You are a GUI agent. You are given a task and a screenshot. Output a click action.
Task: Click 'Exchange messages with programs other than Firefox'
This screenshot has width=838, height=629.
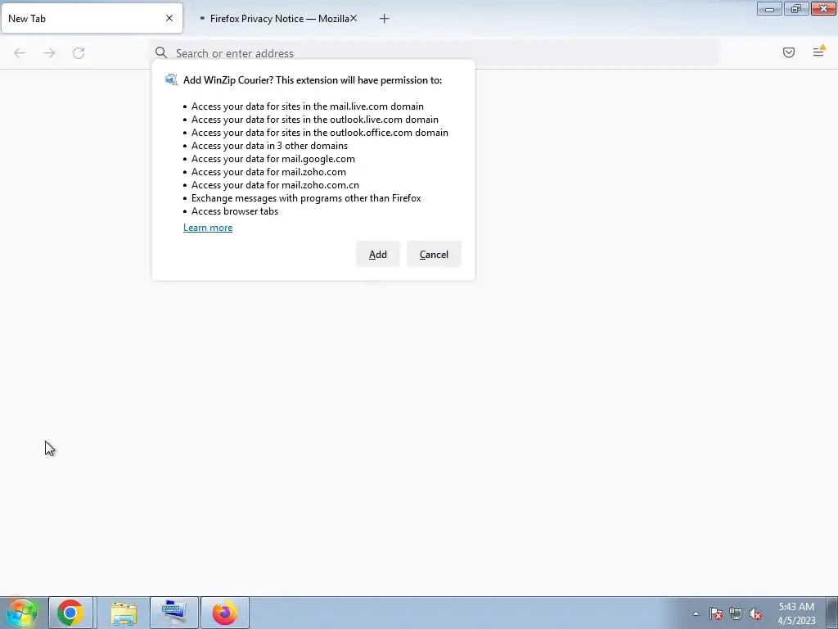(306, 198)
